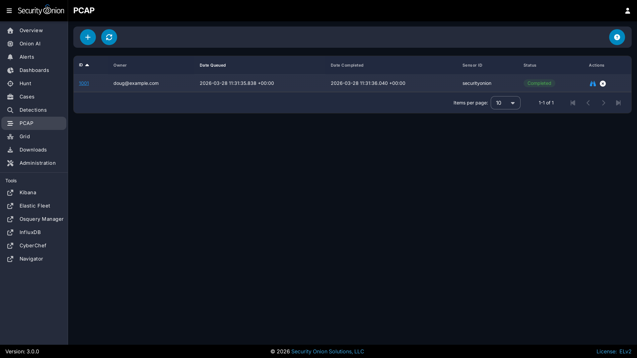Launch the CyberChef tool
Viewport: 637px width, 358px height.
tap(33, 246)
